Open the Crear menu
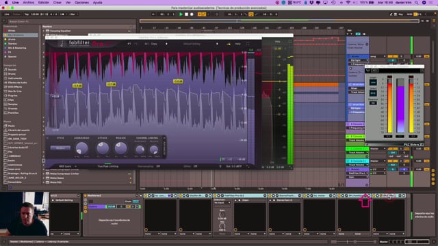This screenshot has height=246, width=438. pos(57,3)
